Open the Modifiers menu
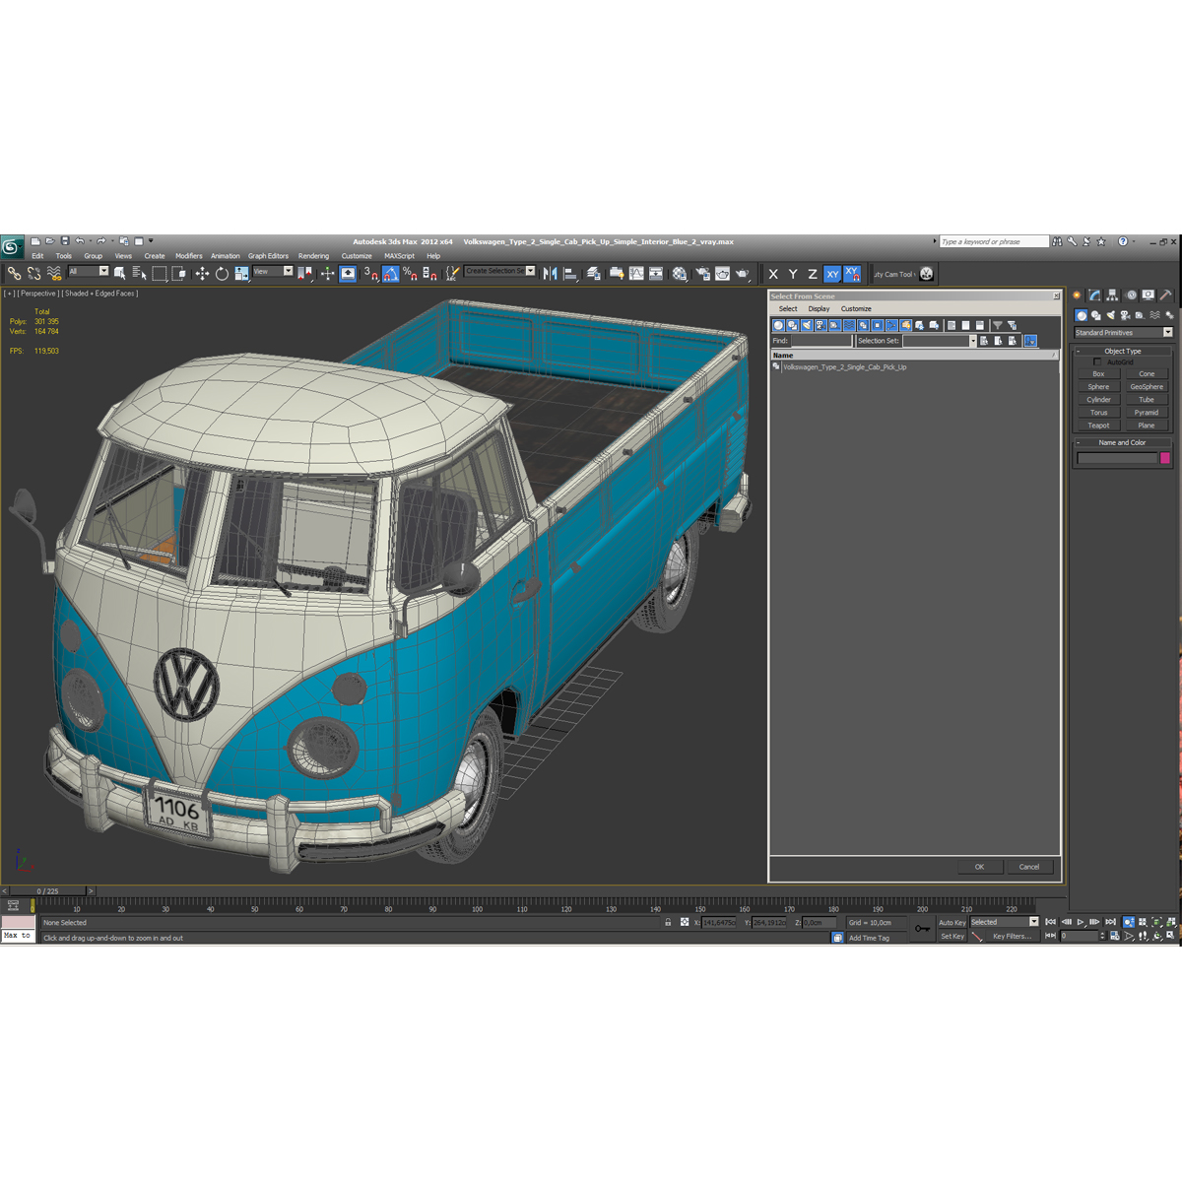Image resolution: width=1182 pixels, height=1182 pixels. 189,256
